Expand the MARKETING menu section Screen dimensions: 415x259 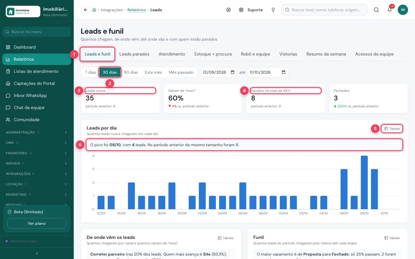(37, 195)
